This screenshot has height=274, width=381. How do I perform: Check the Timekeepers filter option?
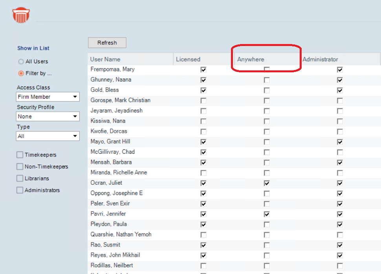point(19,155)
